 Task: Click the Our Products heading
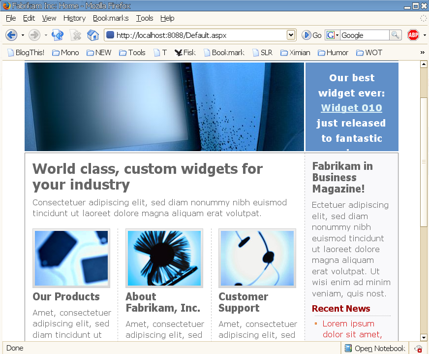[66, 296]
